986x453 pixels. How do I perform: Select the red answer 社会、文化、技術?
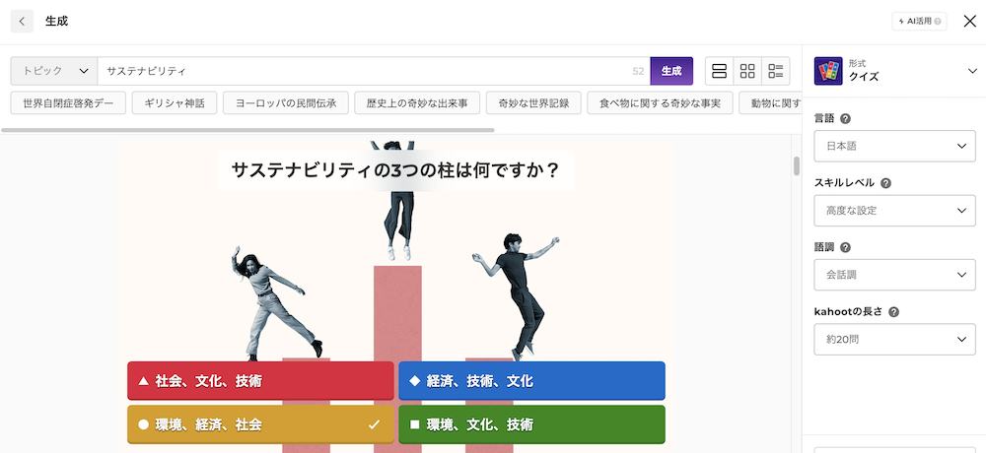260,381
